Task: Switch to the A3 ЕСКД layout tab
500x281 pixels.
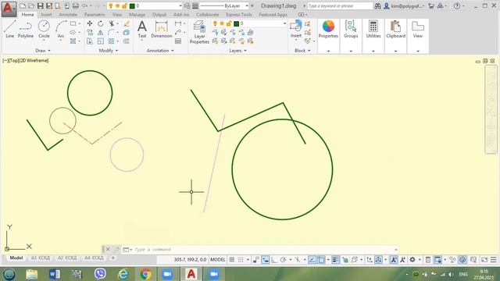Action: (x=40, y=258)
